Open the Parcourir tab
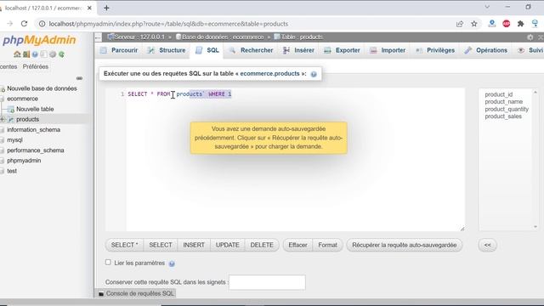The height and width of the screenshot is (306, 544). coord(120,50)
